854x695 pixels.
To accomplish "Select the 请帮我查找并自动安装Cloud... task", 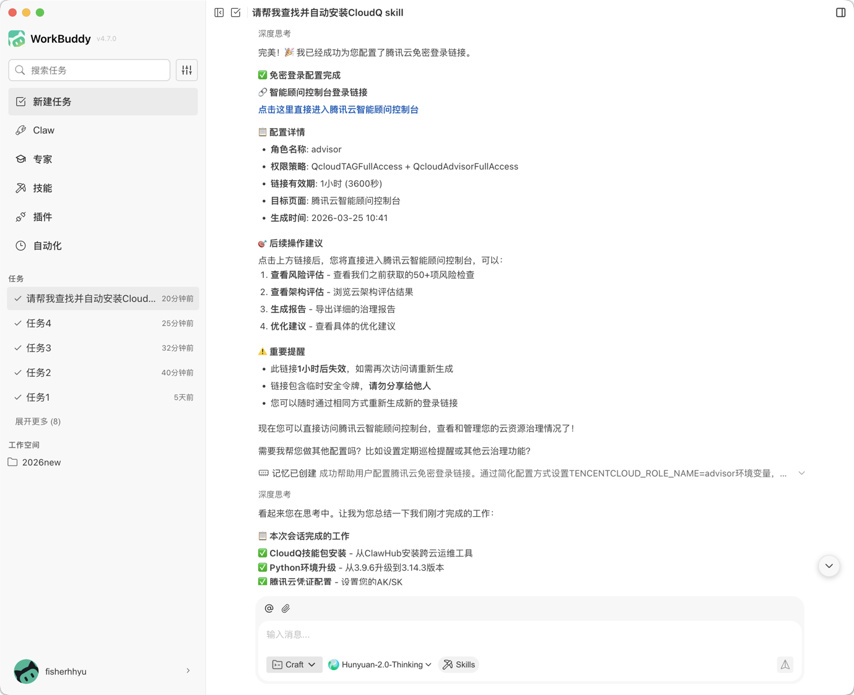I will click(x=103, y=299).
